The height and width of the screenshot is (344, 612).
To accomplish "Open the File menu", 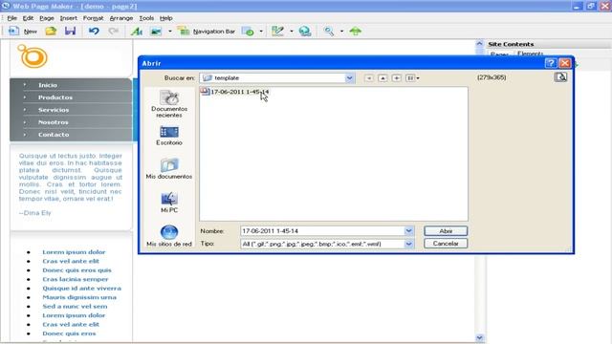I will (x=11, y=18).
